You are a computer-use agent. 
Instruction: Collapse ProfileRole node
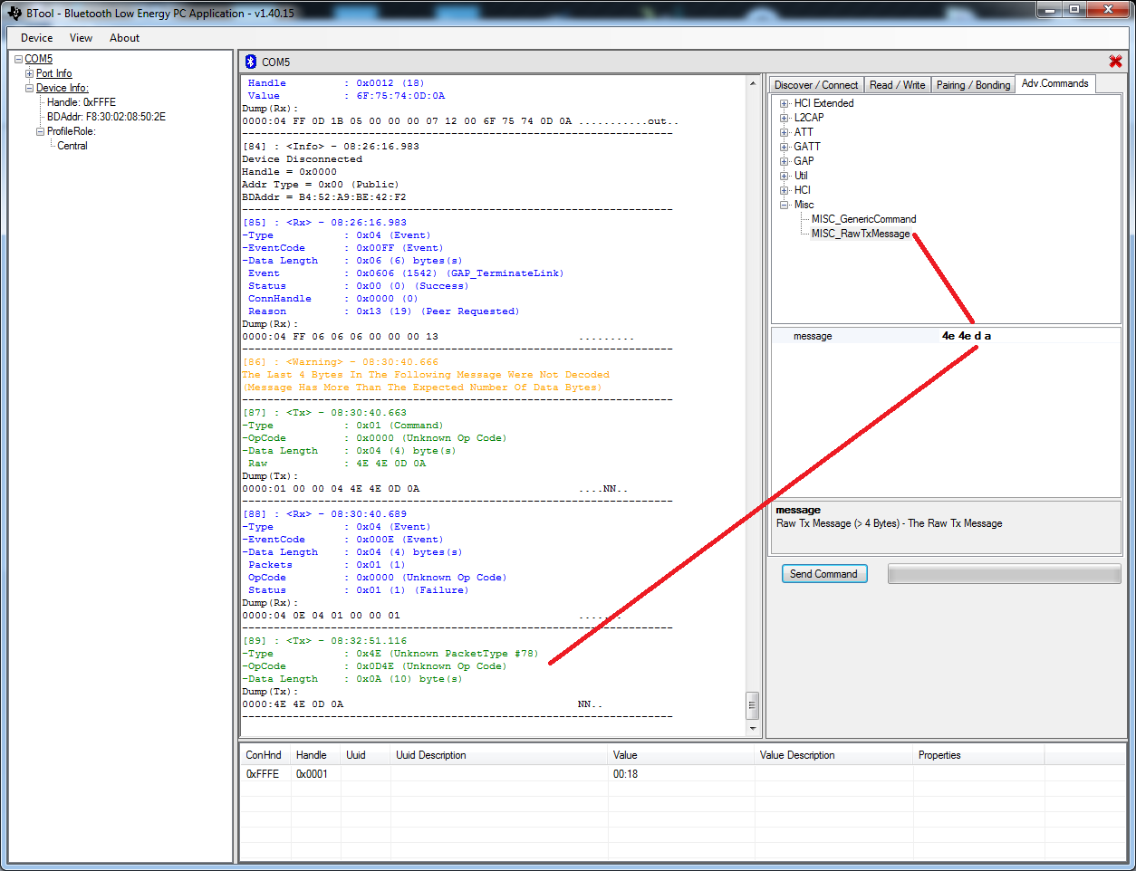40,131
